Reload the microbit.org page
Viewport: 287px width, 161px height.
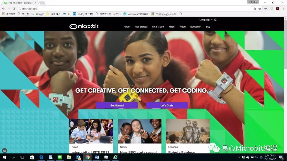tap(14, 9)
